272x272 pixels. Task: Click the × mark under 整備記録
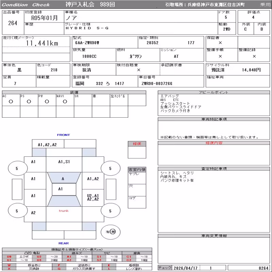click(254, 56)
